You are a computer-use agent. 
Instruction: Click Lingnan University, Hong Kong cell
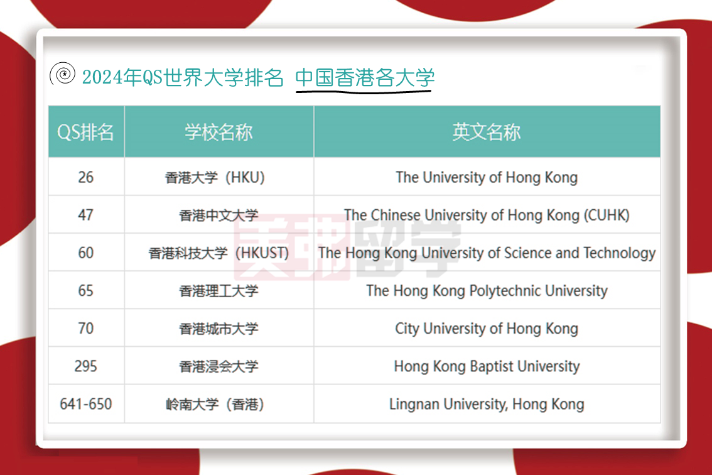coord(487,403)
